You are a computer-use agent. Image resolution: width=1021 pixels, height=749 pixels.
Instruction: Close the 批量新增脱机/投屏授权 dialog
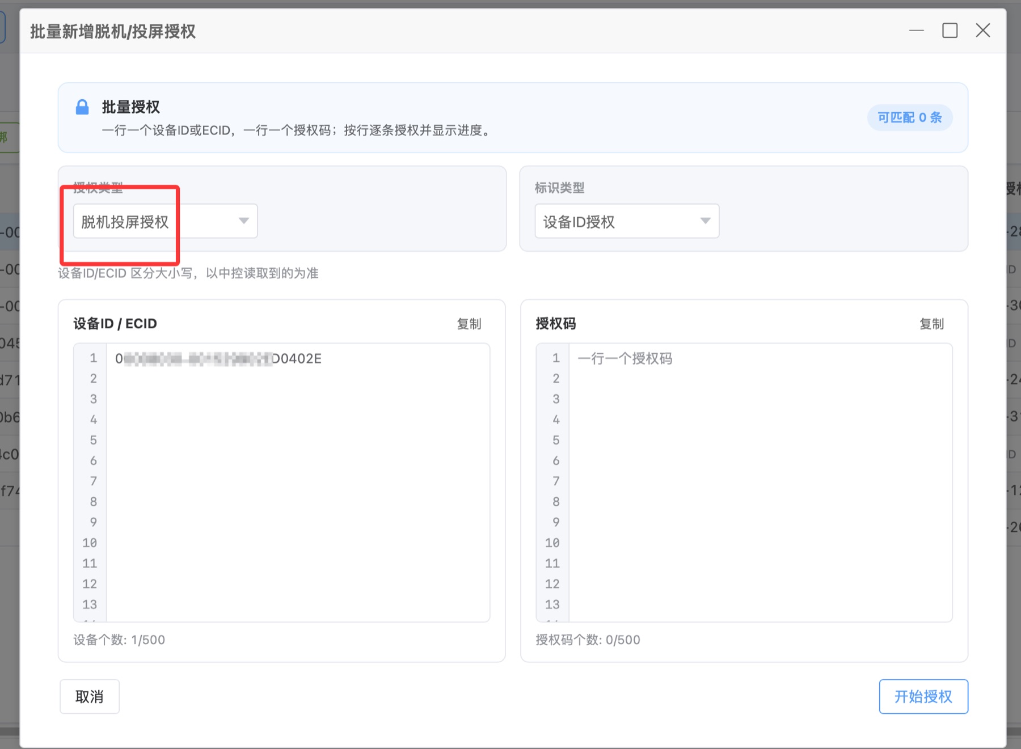click(x=983, y=31)
